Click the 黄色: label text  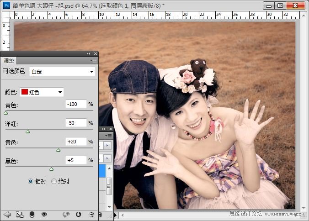click(x=11, y=142)
